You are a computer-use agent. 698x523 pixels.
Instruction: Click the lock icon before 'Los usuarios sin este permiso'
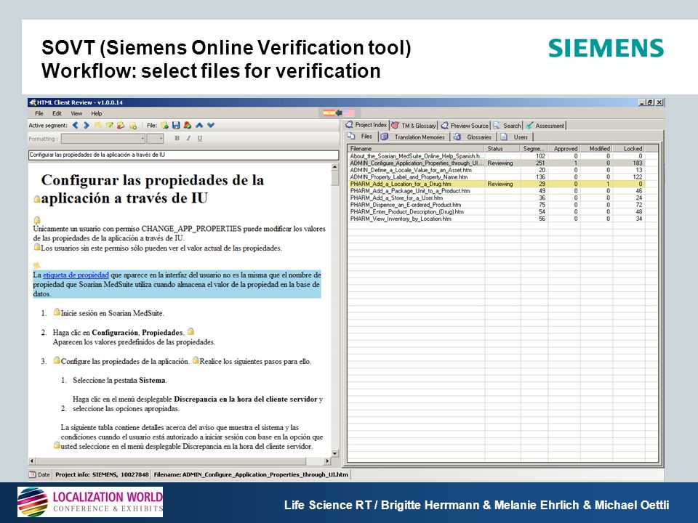(37, 247)
